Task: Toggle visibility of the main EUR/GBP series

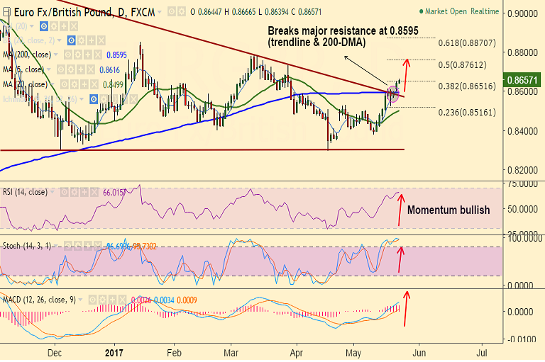Action: point(172,12)
